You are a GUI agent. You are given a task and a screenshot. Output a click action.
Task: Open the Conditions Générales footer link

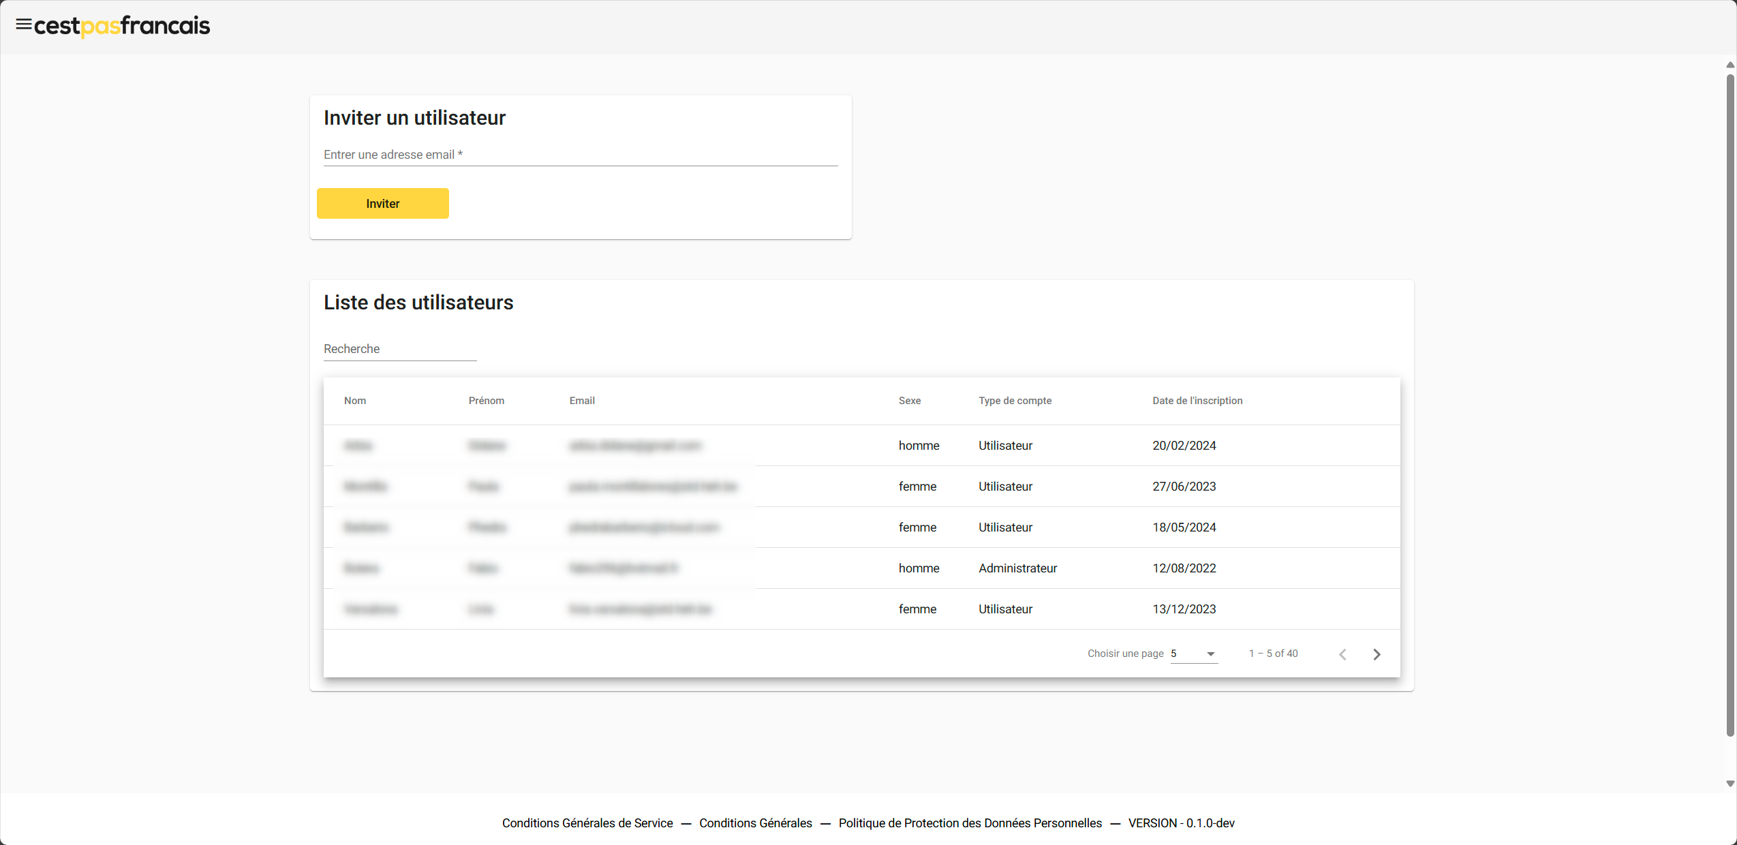click(756, 823)
